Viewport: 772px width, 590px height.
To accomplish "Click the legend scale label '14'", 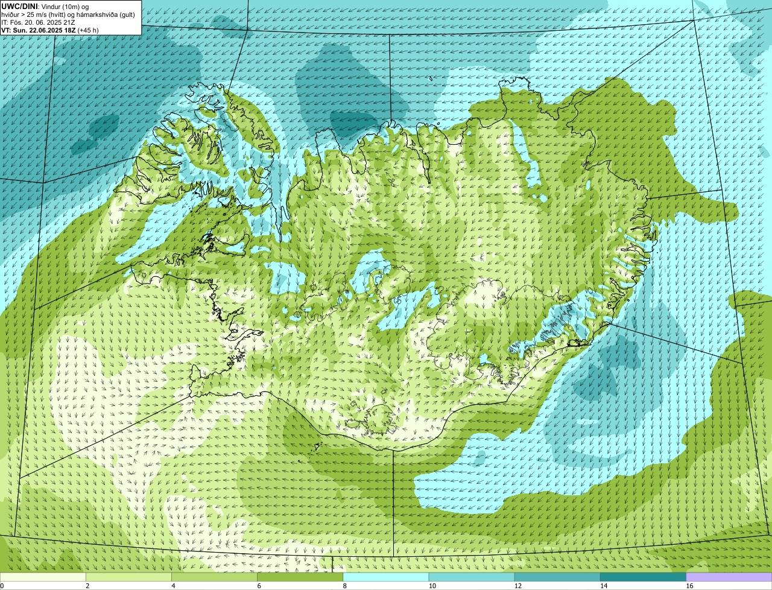I will coord(604,586).
